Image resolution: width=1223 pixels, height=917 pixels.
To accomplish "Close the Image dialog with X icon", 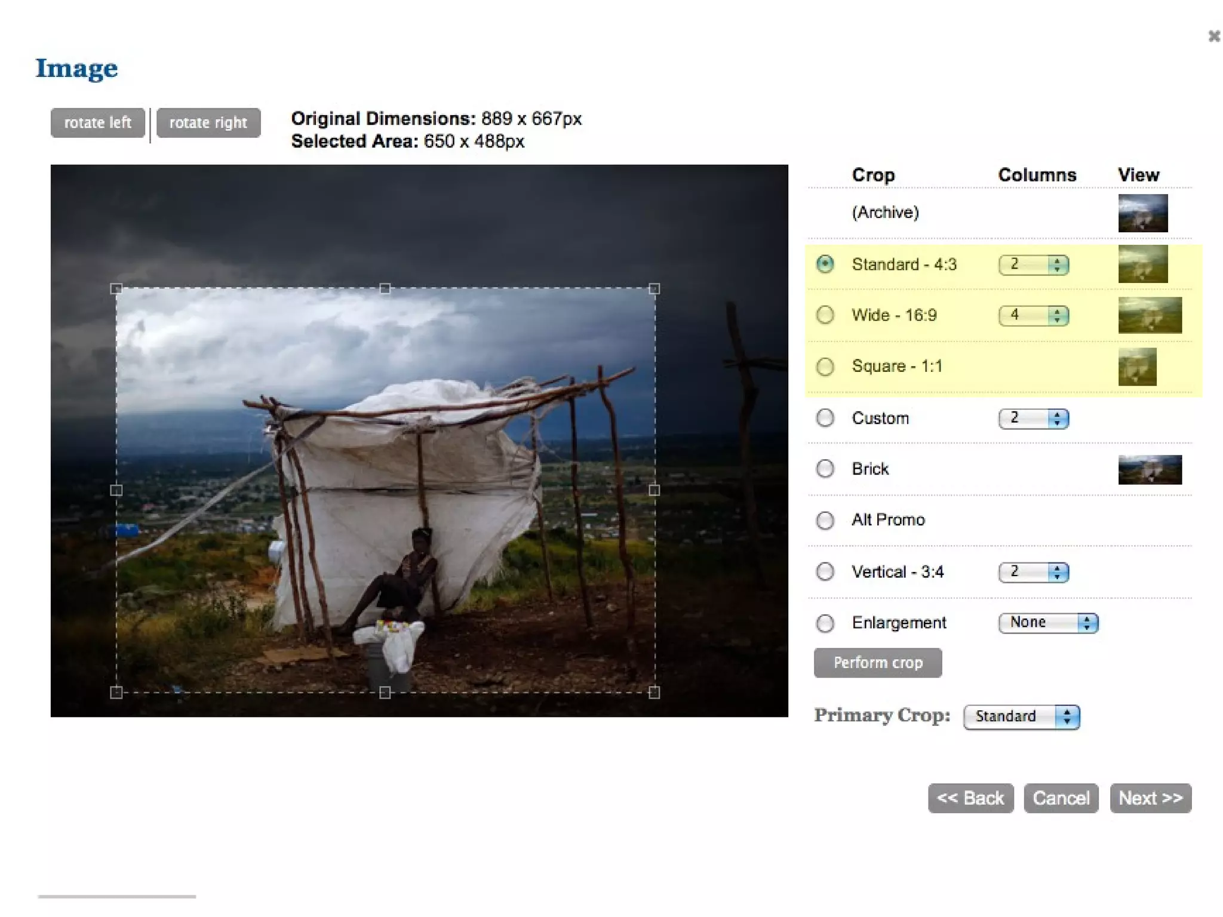I will point(1213,36).
